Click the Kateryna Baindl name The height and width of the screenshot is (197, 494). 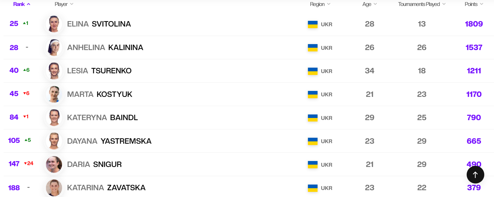102,118
